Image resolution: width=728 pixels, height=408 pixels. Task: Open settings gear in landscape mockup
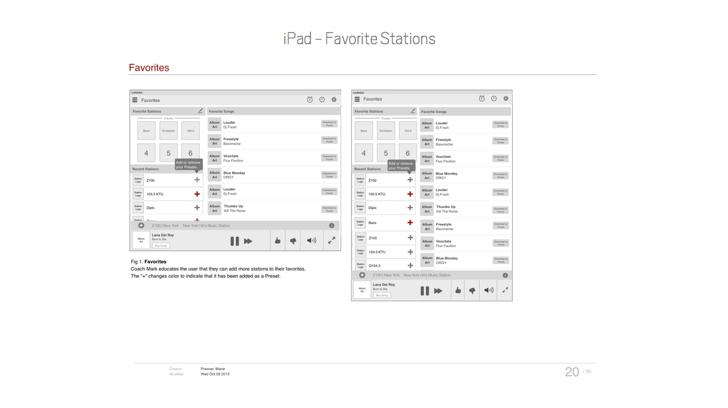pos(334,99)
